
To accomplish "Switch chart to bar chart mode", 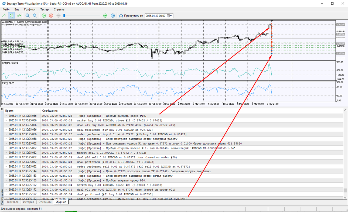I will tap(4, 16).
